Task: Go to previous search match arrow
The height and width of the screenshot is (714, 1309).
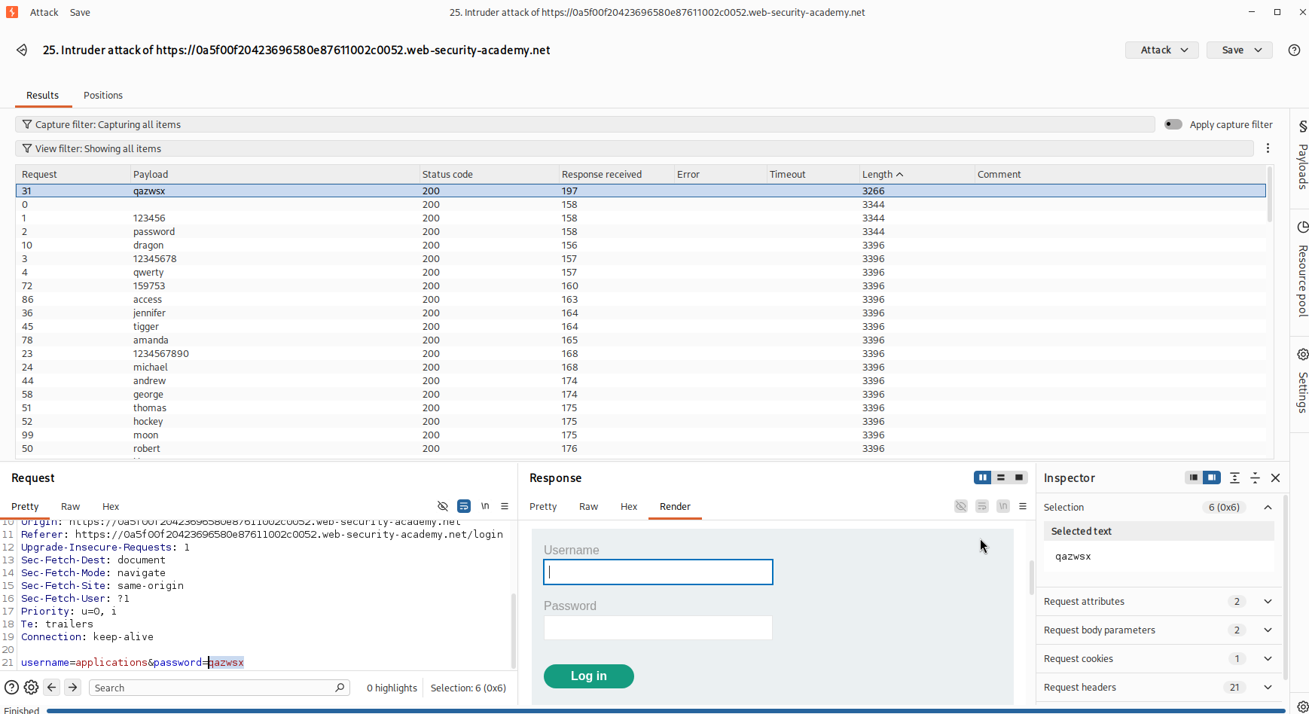Action: [x=52, y=687]
